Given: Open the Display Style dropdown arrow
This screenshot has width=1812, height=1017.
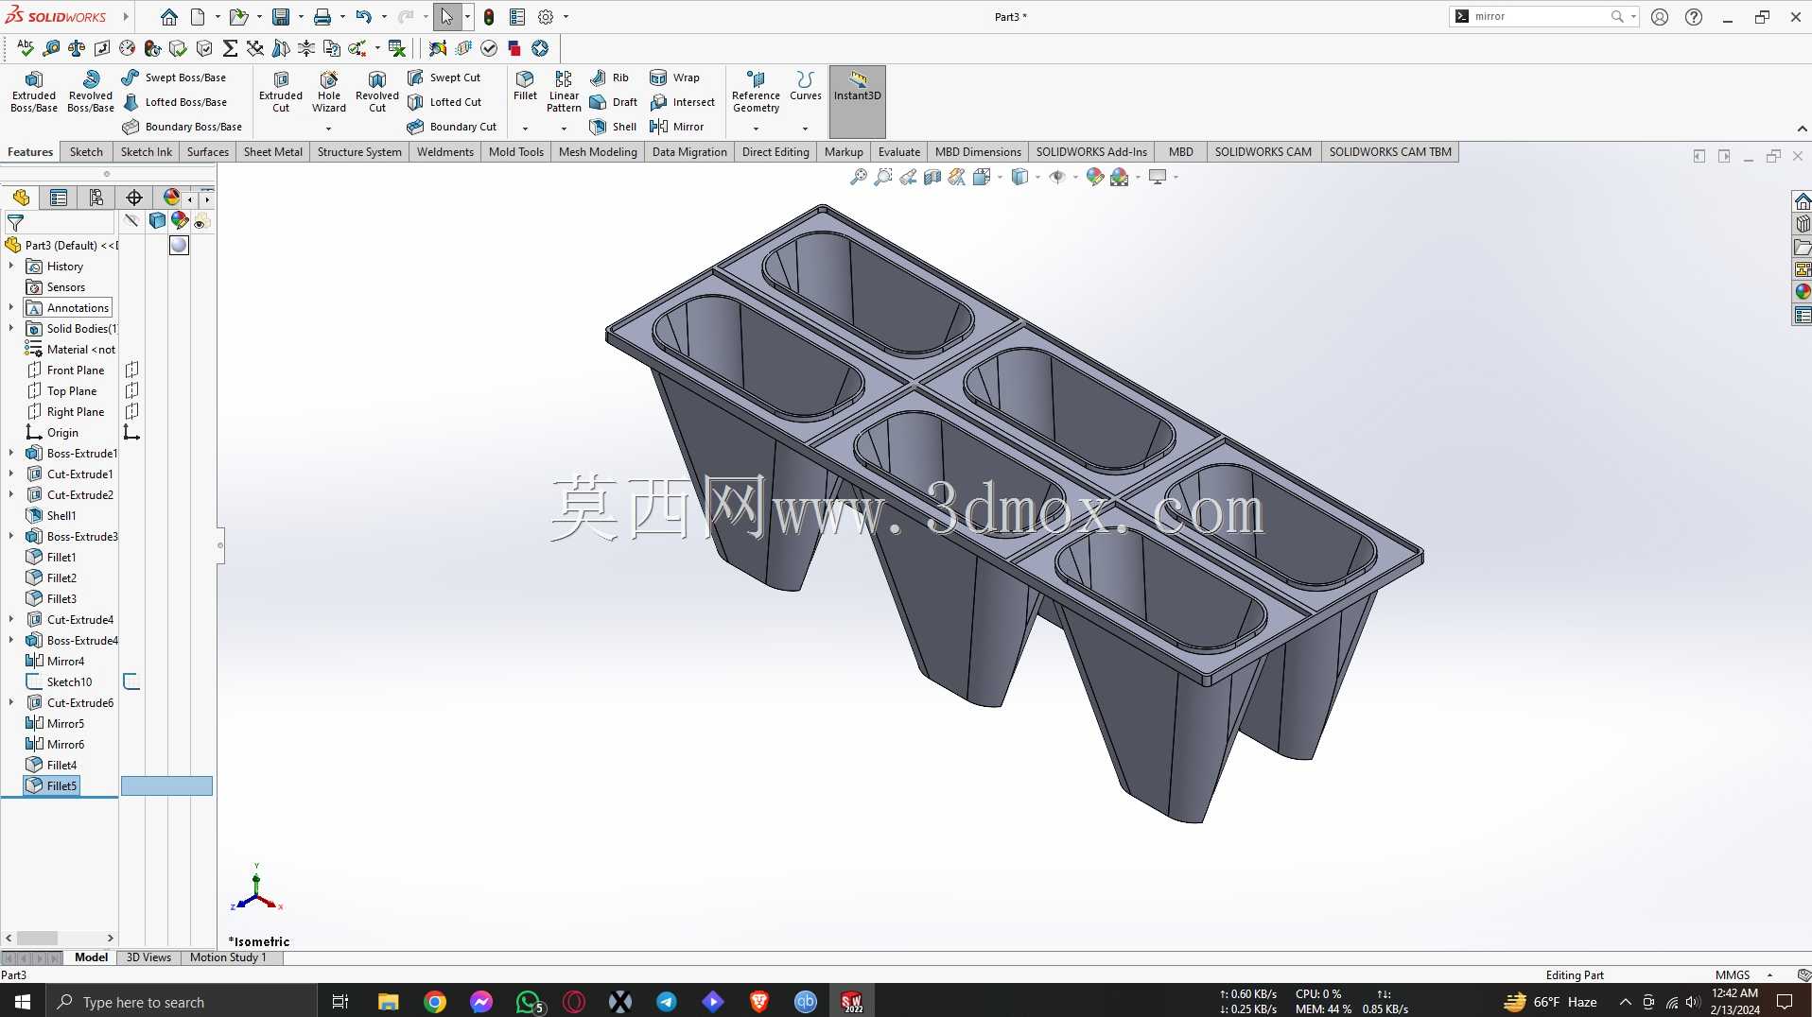Looking at the screenshot, I should click(x=1037, y=177).
